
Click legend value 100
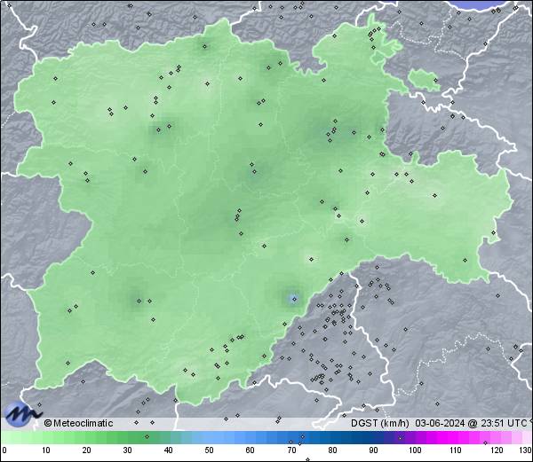click(415, 450)
